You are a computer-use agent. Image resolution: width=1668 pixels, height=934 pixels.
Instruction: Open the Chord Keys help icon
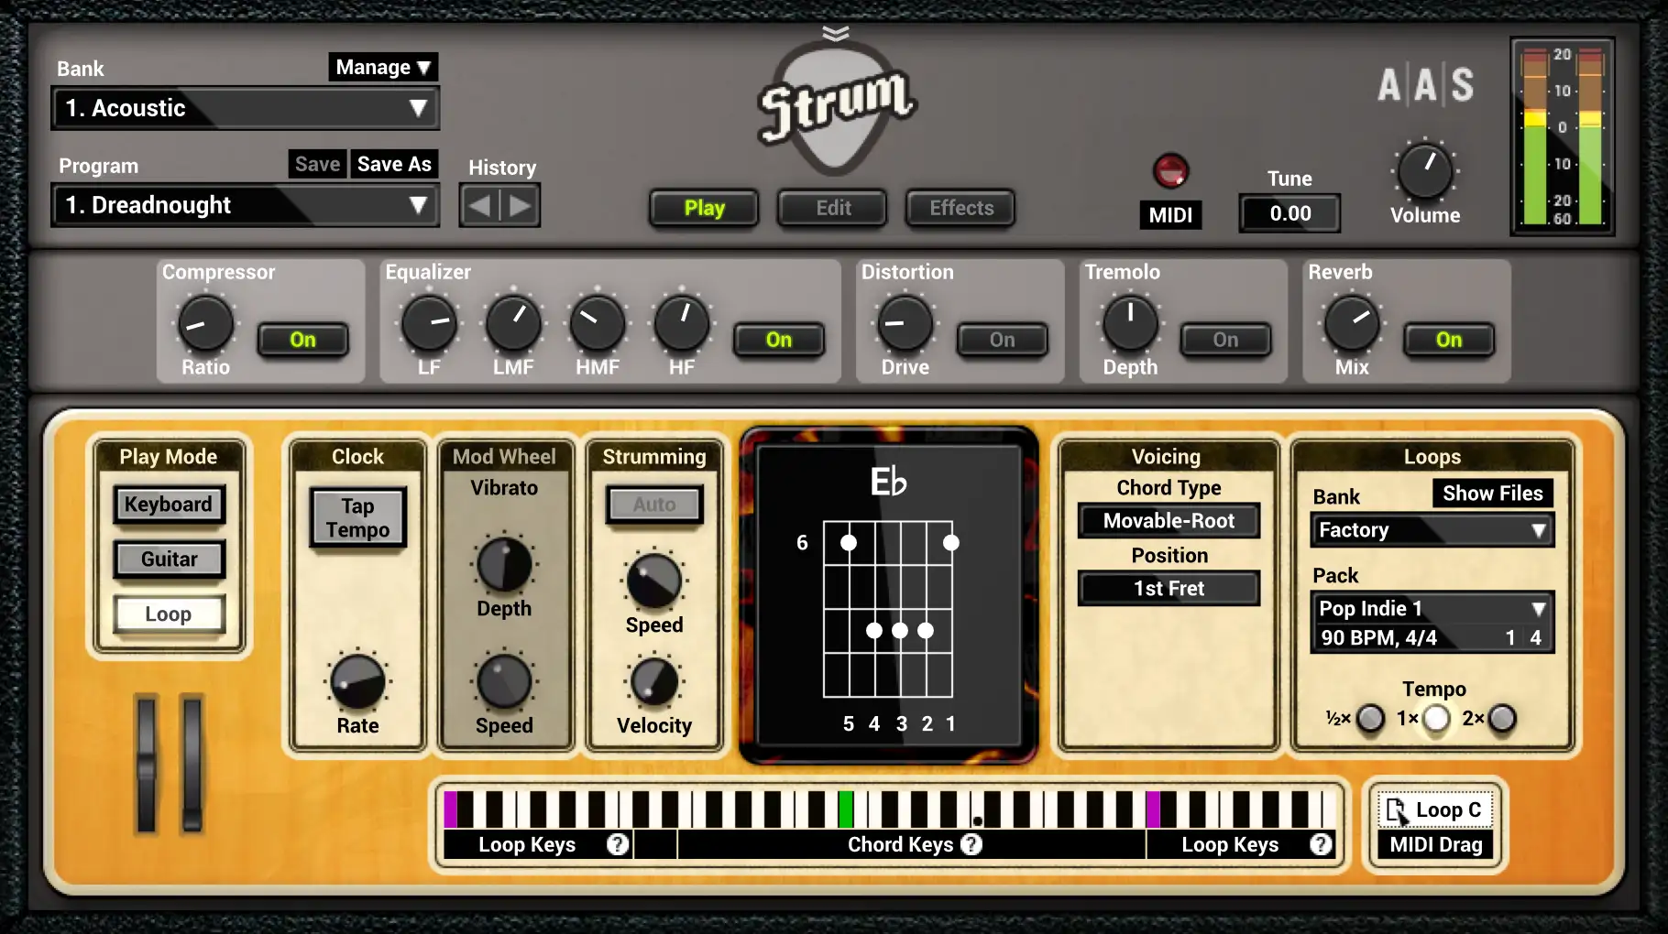[971, 844]
